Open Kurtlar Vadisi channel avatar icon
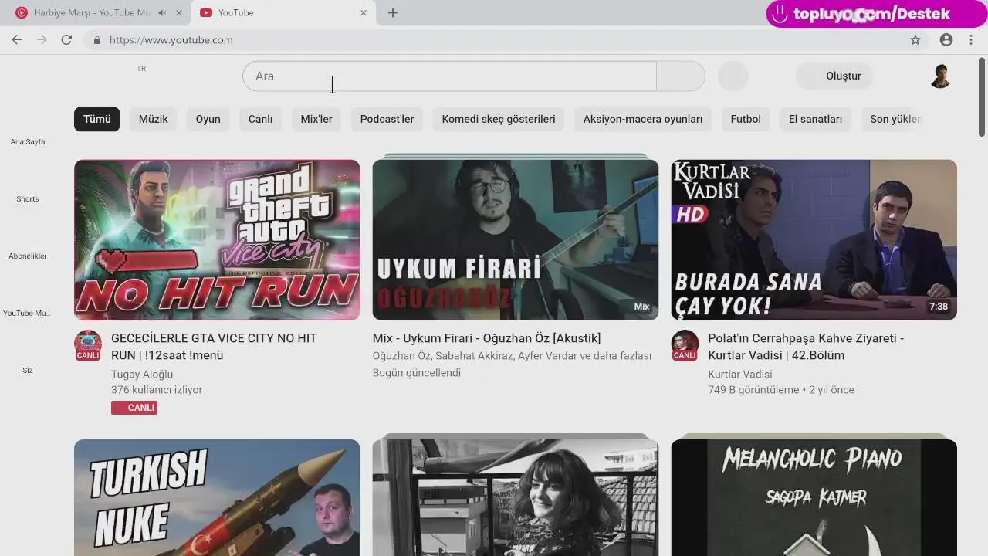The height and width of the screenshot is (556, 988). 685,345
